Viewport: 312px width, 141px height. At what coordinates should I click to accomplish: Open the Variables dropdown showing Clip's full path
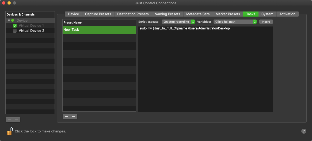235,22
